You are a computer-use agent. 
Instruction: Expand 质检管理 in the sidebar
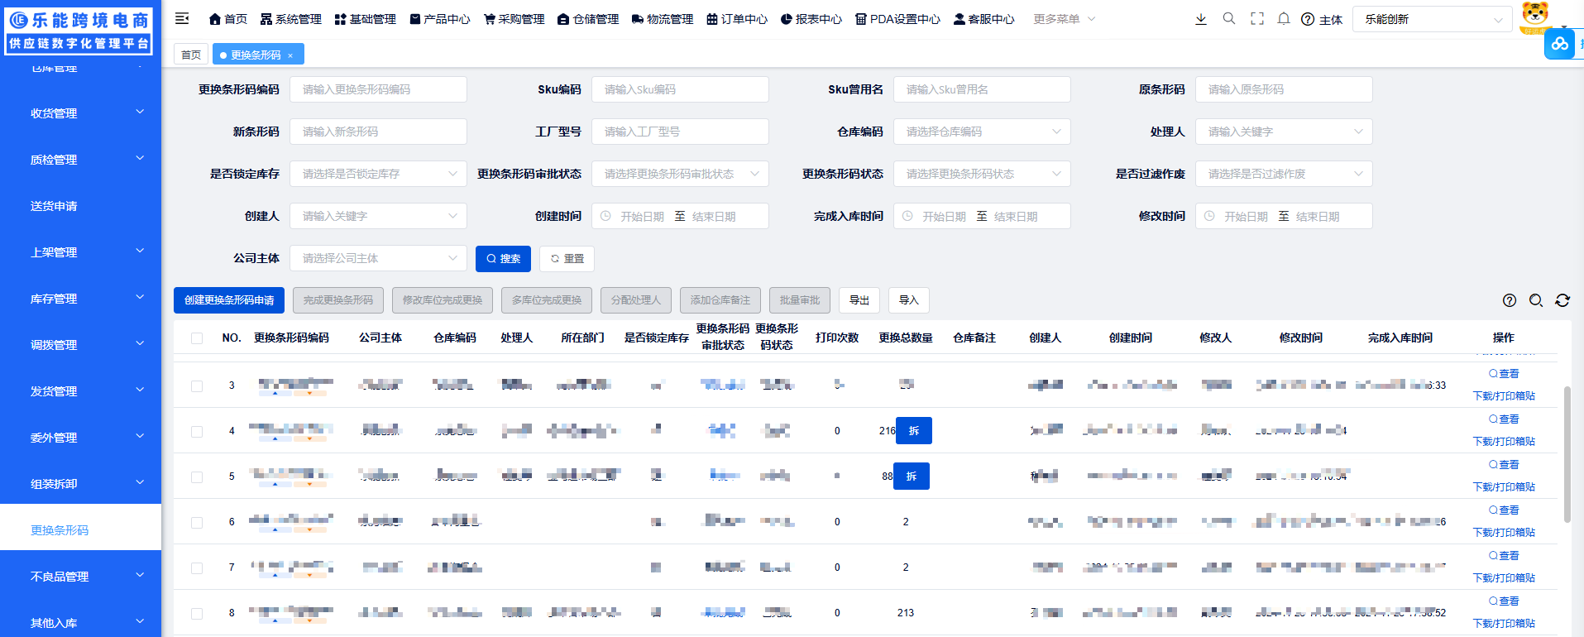pyautogui.click(x=80, y=160)
